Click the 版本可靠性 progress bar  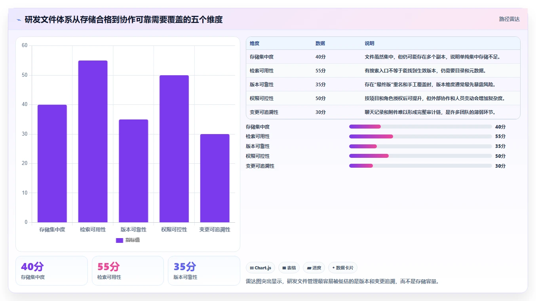[x=420, y=146]
